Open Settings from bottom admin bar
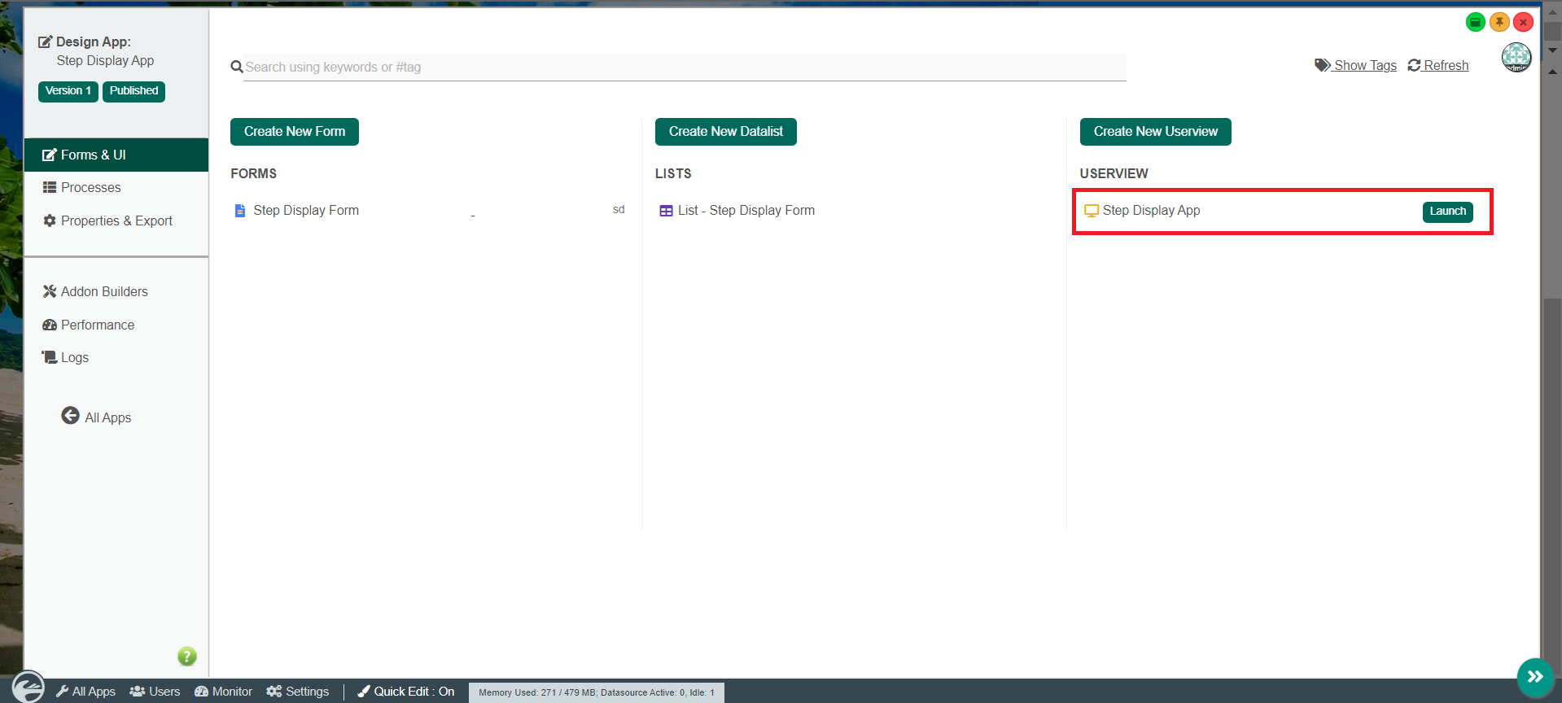This screenshot has width=1562, height=703. tap(298, 692)
